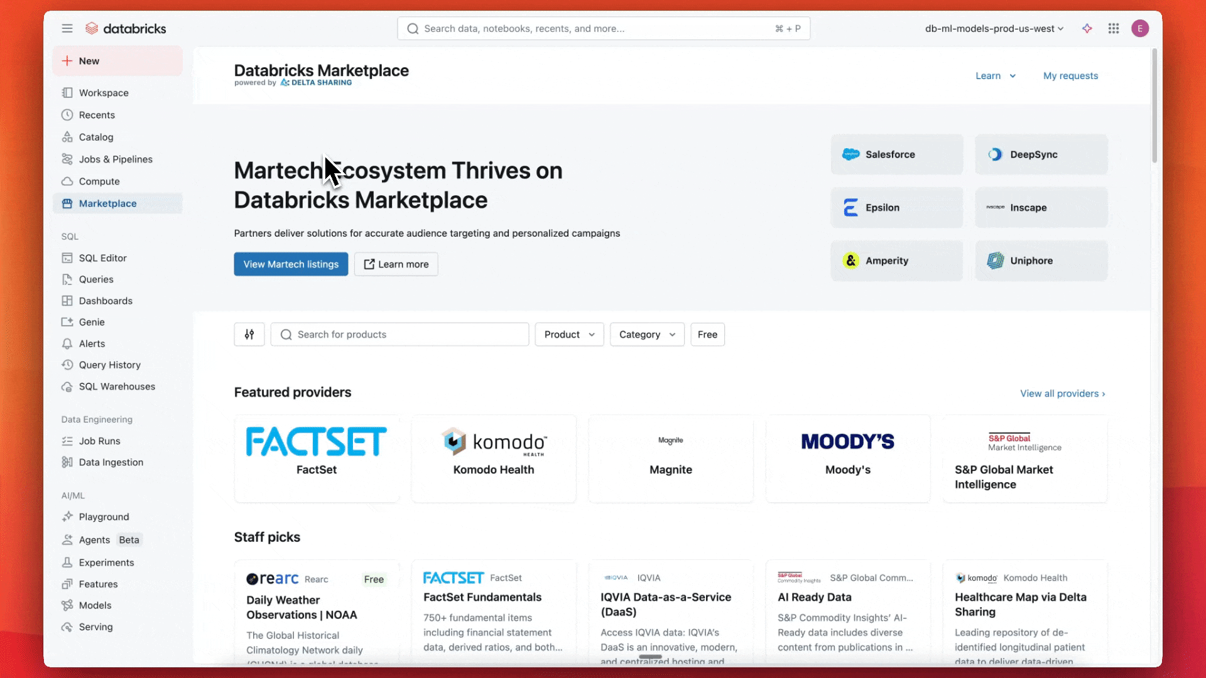The height and width of the screenshot is (678, 1206).
Task: Open Genie in the sidebar
Action: 91,321
